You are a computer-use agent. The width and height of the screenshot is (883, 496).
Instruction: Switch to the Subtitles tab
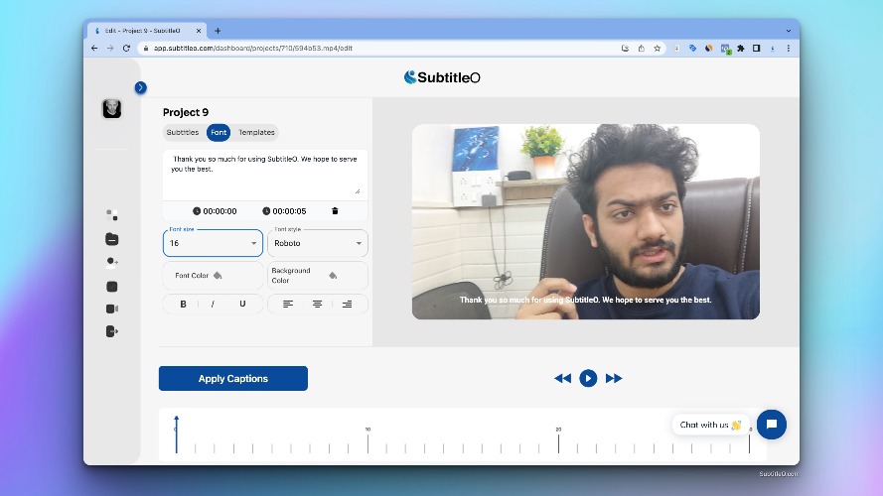click(x=183, y=132)
